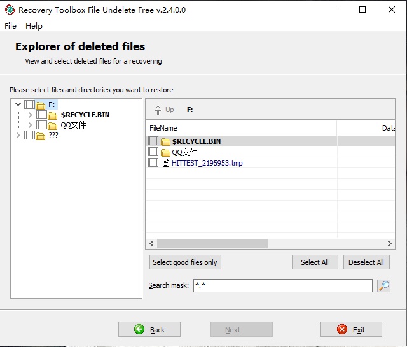This screenshot has width=407, height=347.
Task: Click the Up arrow icon
Action: pyautogui.click(x=158, y=110)
